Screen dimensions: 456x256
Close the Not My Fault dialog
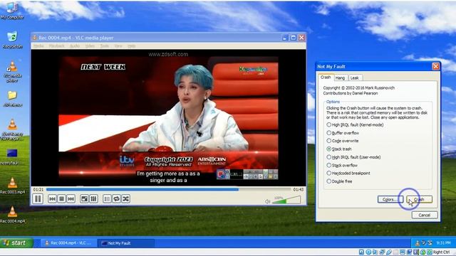[435, 66]
